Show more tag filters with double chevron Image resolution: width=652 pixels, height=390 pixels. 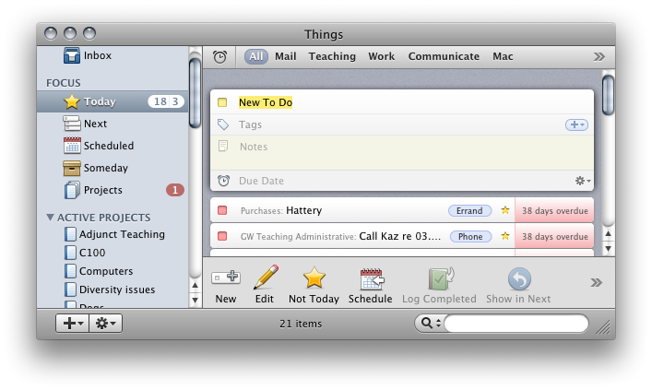click(x=599, y=56)
